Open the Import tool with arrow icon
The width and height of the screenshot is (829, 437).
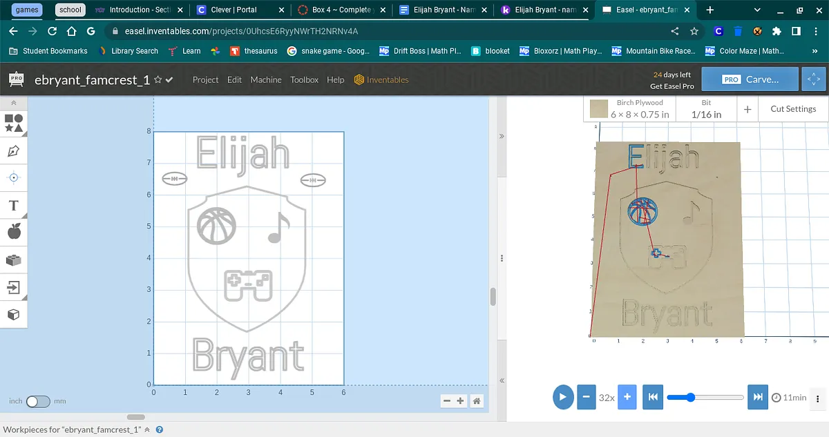click(13, 287)
